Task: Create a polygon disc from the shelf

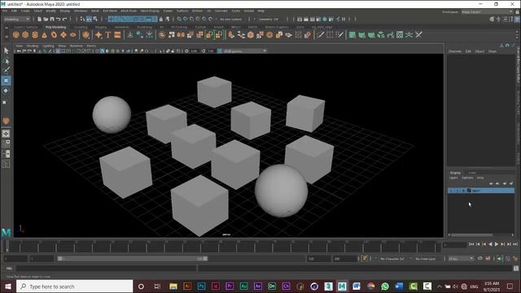Action: (72, 35)
